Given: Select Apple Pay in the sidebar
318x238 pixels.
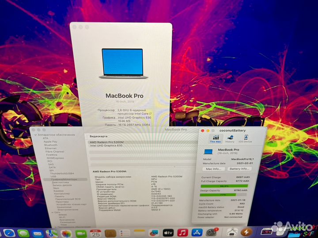Looking at the screenshot, I should 50,141.
